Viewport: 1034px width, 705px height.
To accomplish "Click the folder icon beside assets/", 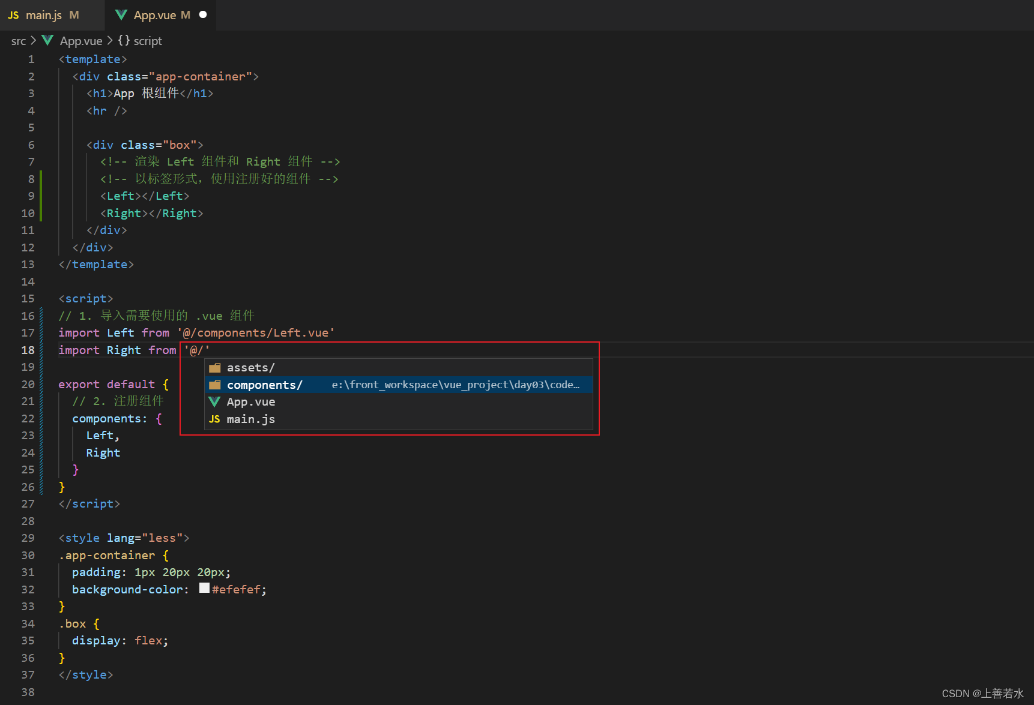I will pyautogui.click(x=214, y=368).
